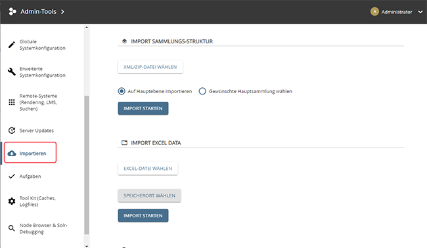Select Gewünschte Hauptsammlung wählen radio button
The width and height of the screenshot is (427, 248).
(x=202, y=91)
